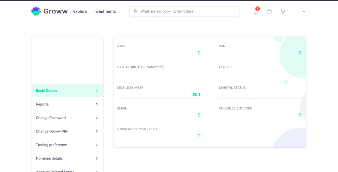Screen dimensions: 338x172
Task: Click the chevron beside Trading preference
Action: pos(97,145)
